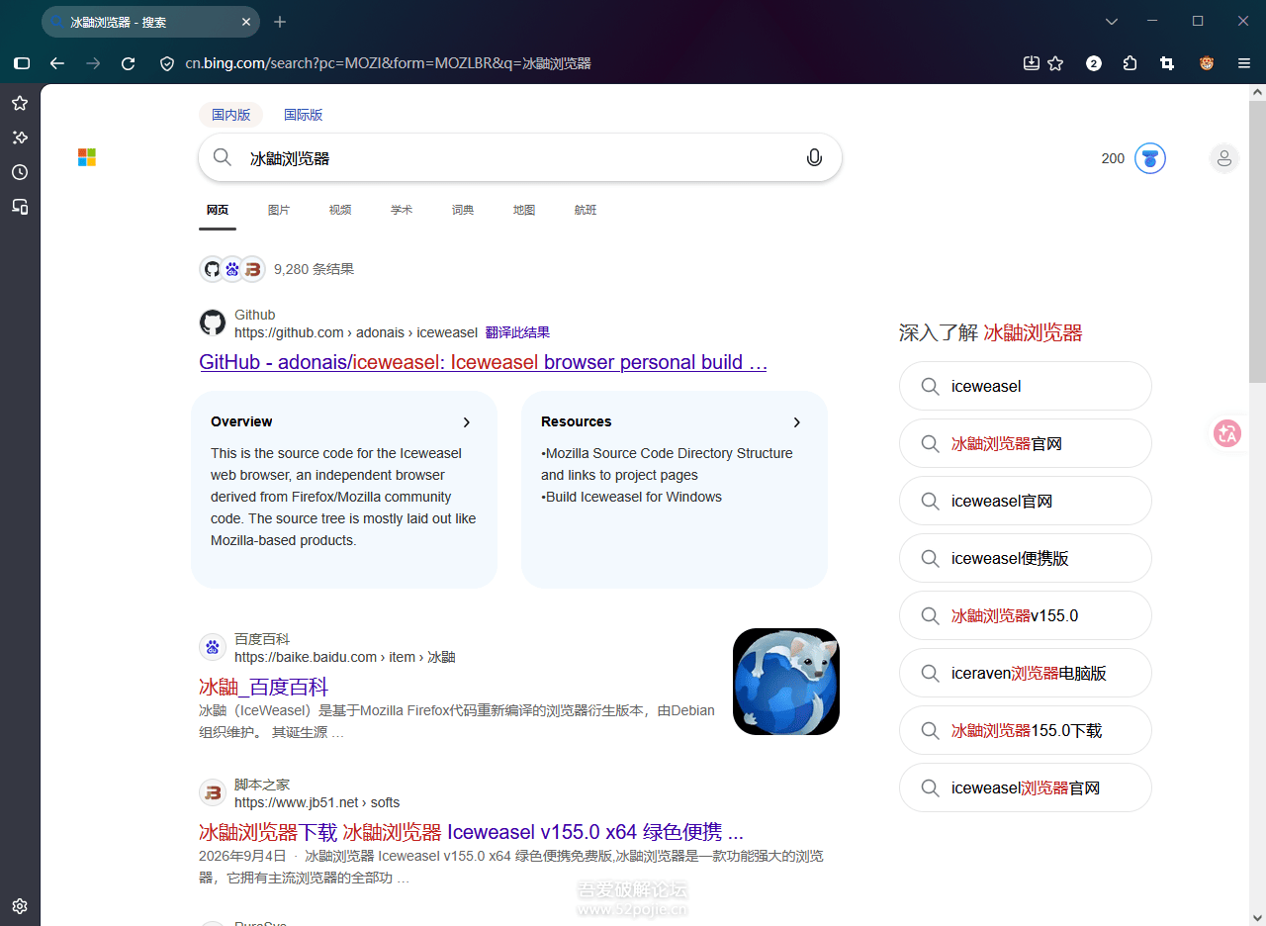Open the bookmarks sidebar star icon
This screenshot has width=1266, height=926.
click(x=20, y=103)
